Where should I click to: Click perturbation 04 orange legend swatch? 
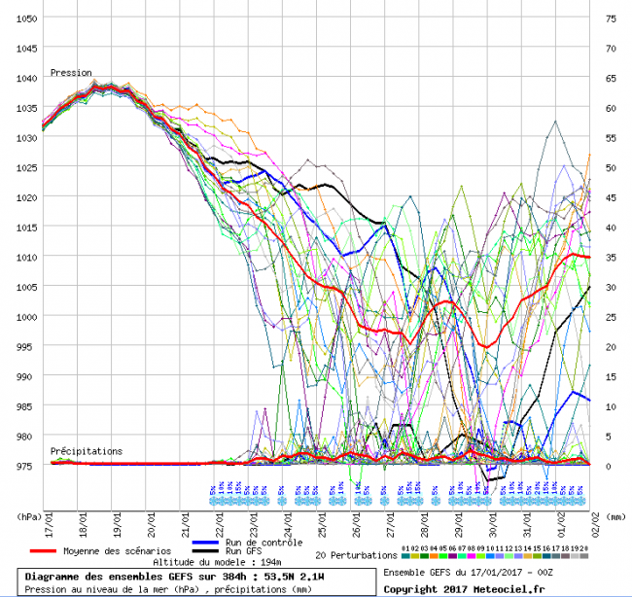click(434, 556)
